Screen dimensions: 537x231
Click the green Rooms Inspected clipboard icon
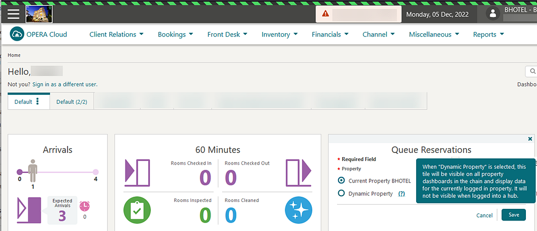point(137,210)
